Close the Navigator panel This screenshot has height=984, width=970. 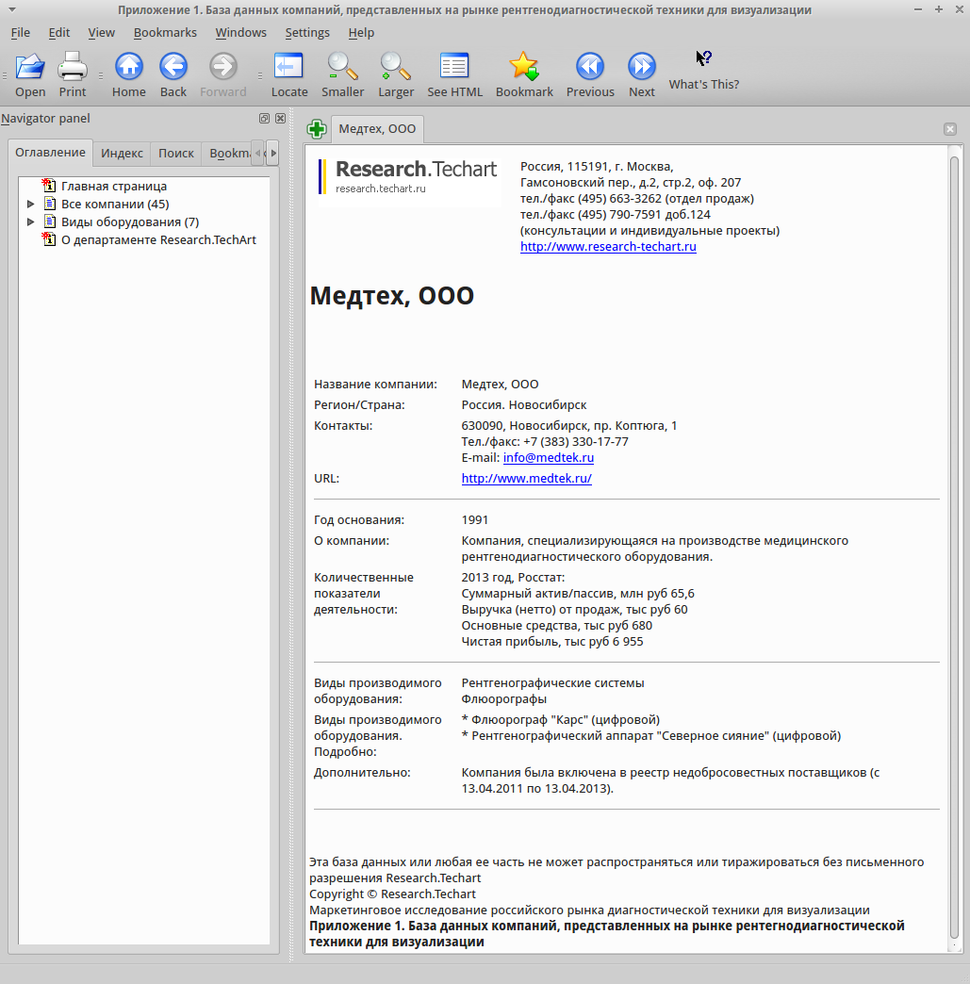tap(281, 118)
